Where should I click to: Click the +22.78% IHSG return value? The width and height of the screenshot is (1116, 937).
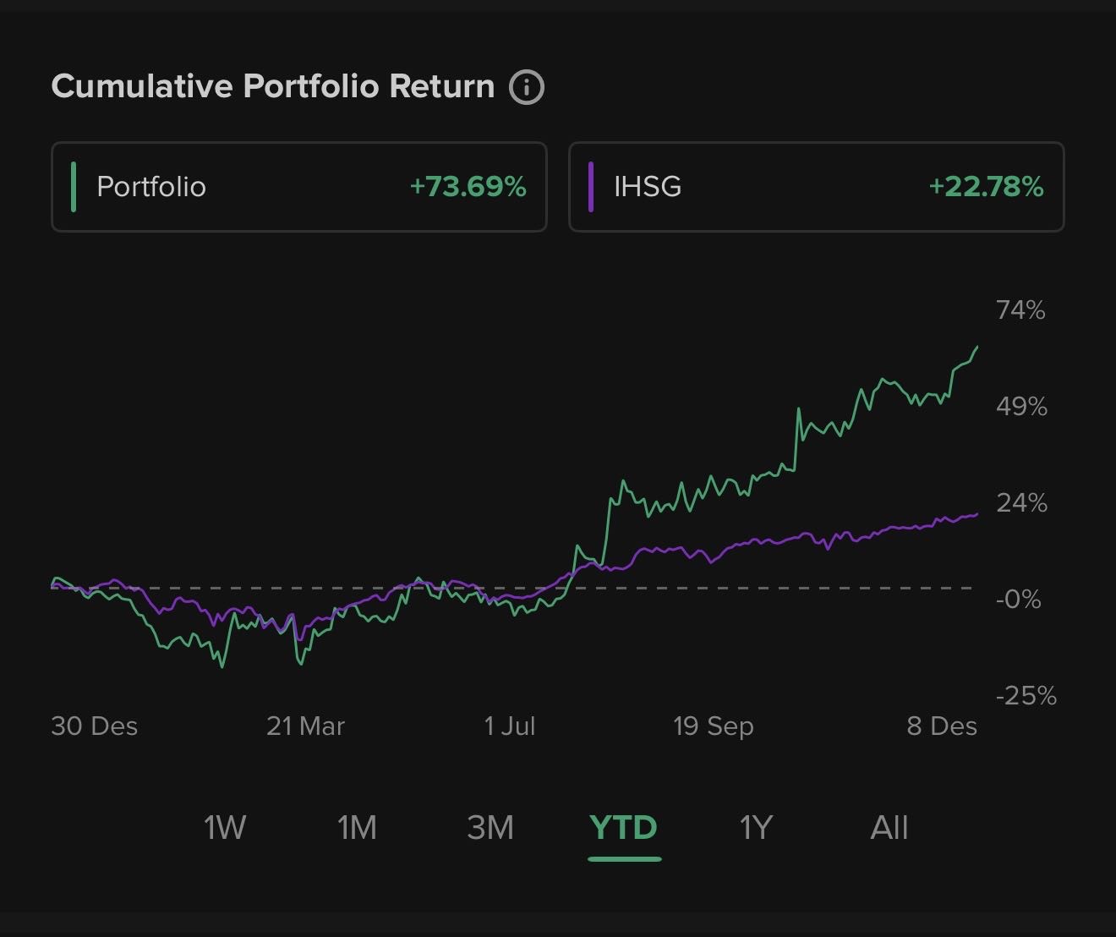tap(986, 187)
